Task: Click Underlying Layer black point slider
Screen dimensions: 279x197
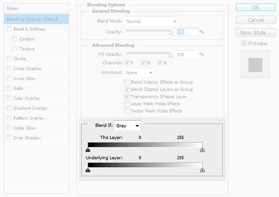Action: pos(88,170)
